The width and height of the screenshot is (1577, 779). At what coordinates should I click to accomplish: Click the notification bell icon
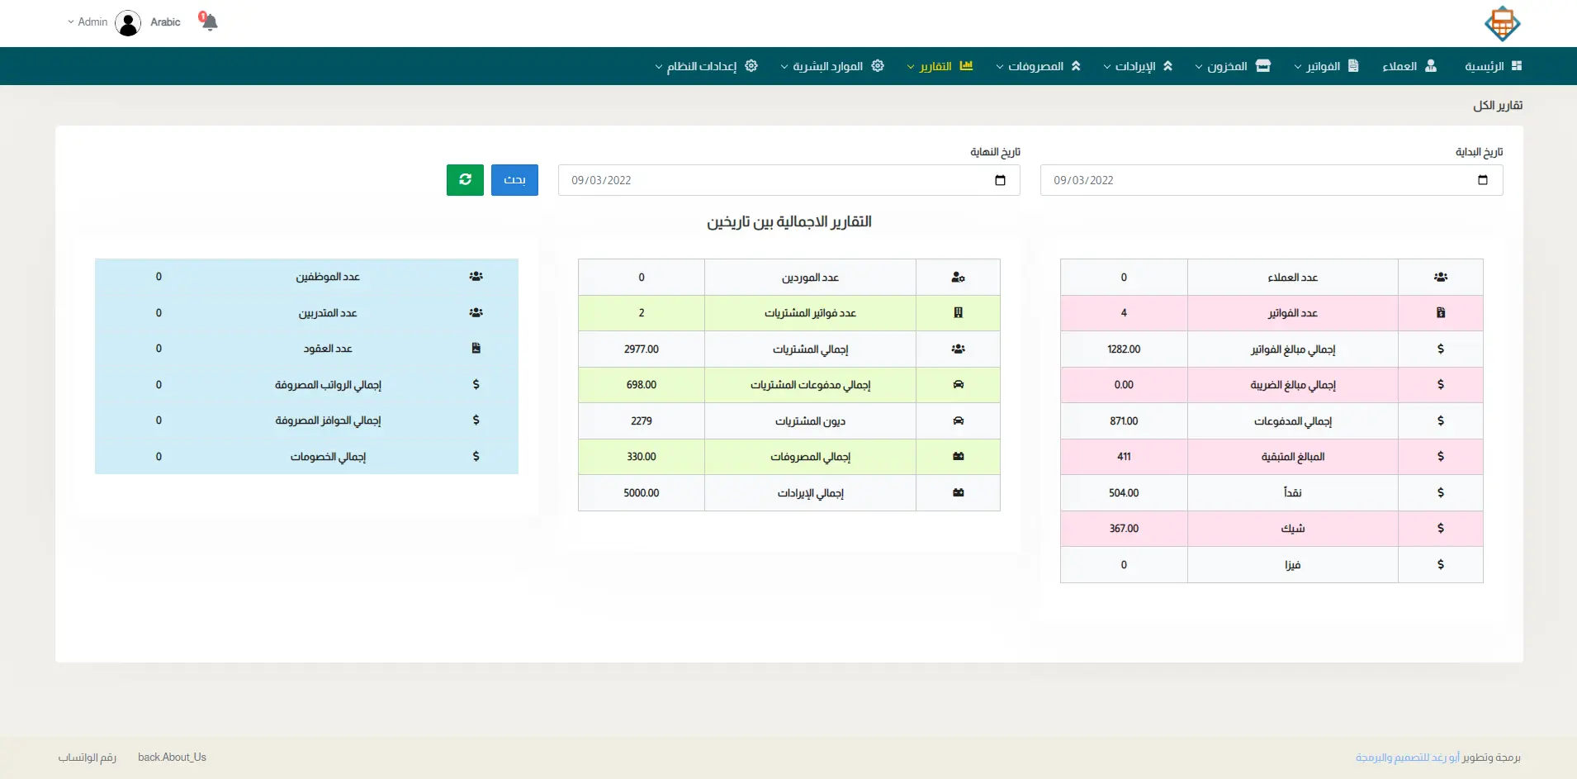click(x=209, y=21)
